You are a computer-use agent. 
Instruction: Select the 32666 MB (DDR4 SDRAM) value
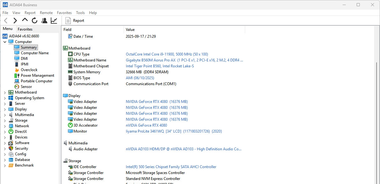(x=147, y=72)
